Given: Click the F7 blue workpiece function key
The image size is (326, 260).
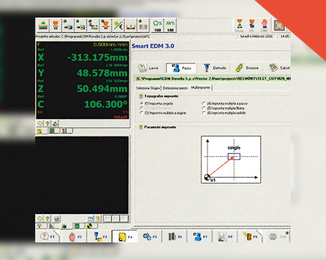Looking at the screenshot, I should pyautogui.click(x=200, y=237).
